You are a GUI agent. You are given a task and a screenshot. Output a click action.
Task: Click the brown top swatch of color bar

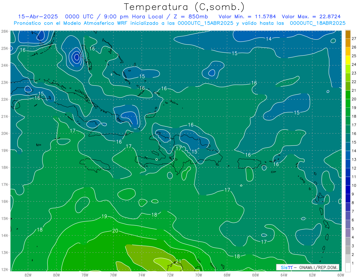click(x=348, y=34)
